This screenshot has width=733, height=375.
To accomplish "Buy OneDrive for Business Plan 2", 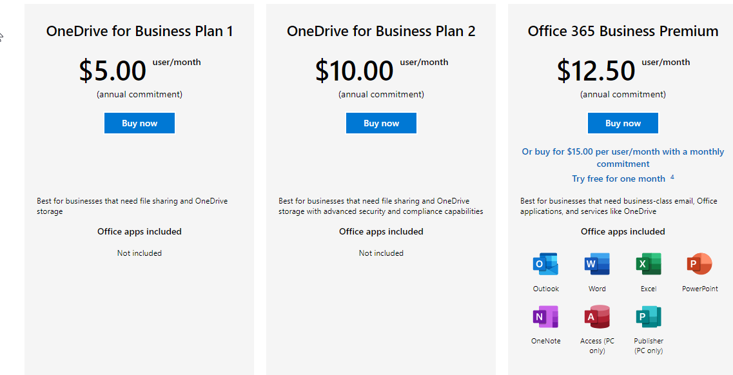I will click(x=381, y=123).
